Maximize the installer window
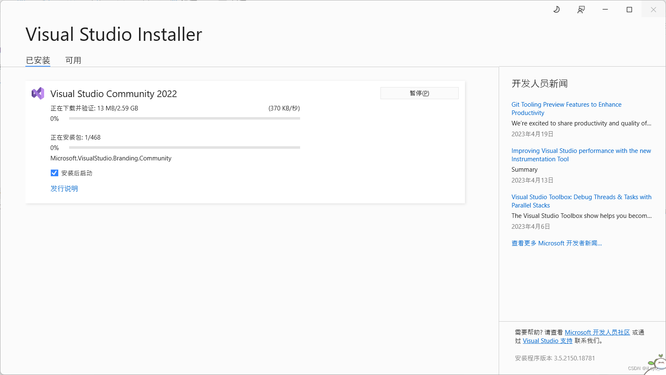Screen dimensions: 666x375 (629, 10)
